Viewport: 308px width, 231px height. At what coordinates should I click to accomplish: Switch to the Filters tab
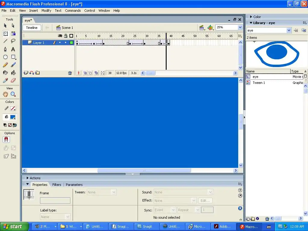(x=57, y=185)
